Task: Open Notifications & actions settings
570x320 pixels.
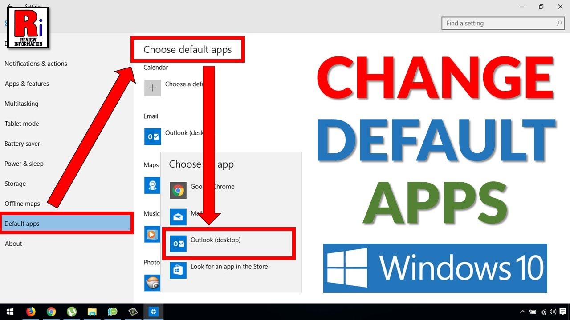Action: click(36, 64)
